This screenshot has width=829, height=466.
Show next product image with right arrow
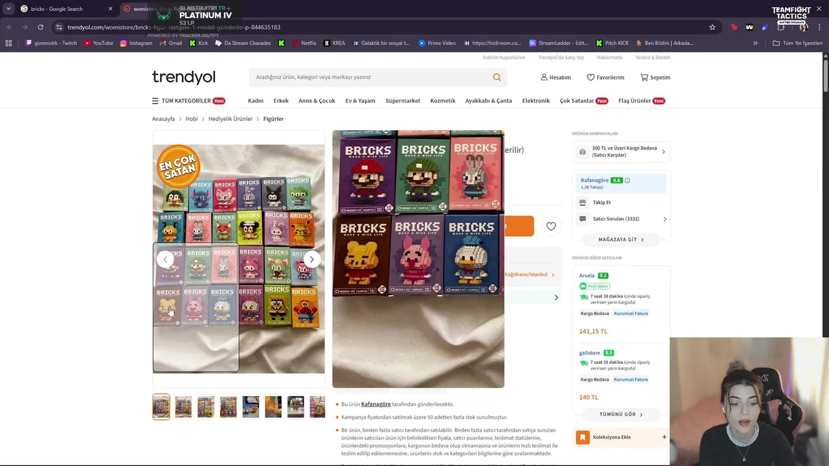312,259
